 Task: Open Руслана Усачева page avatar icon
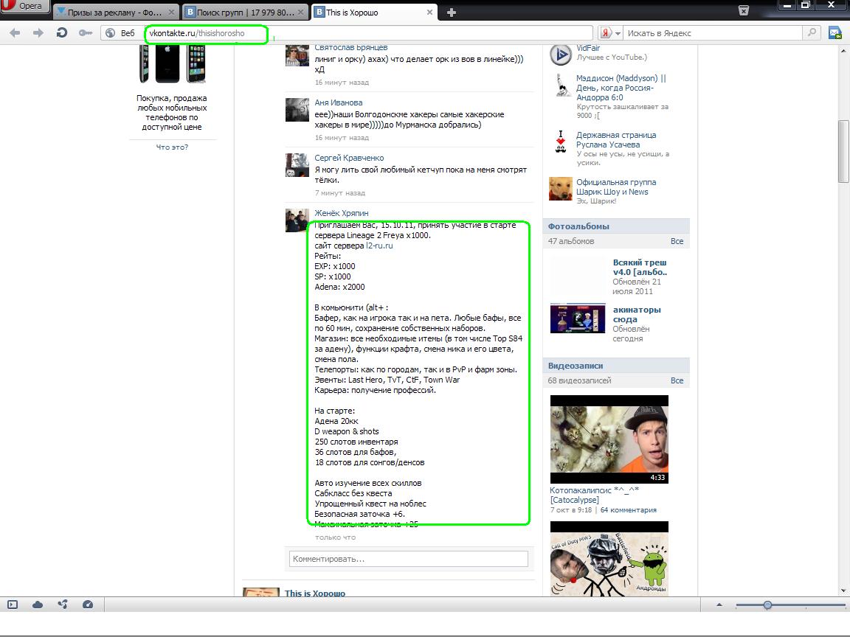tap(561, 142)
